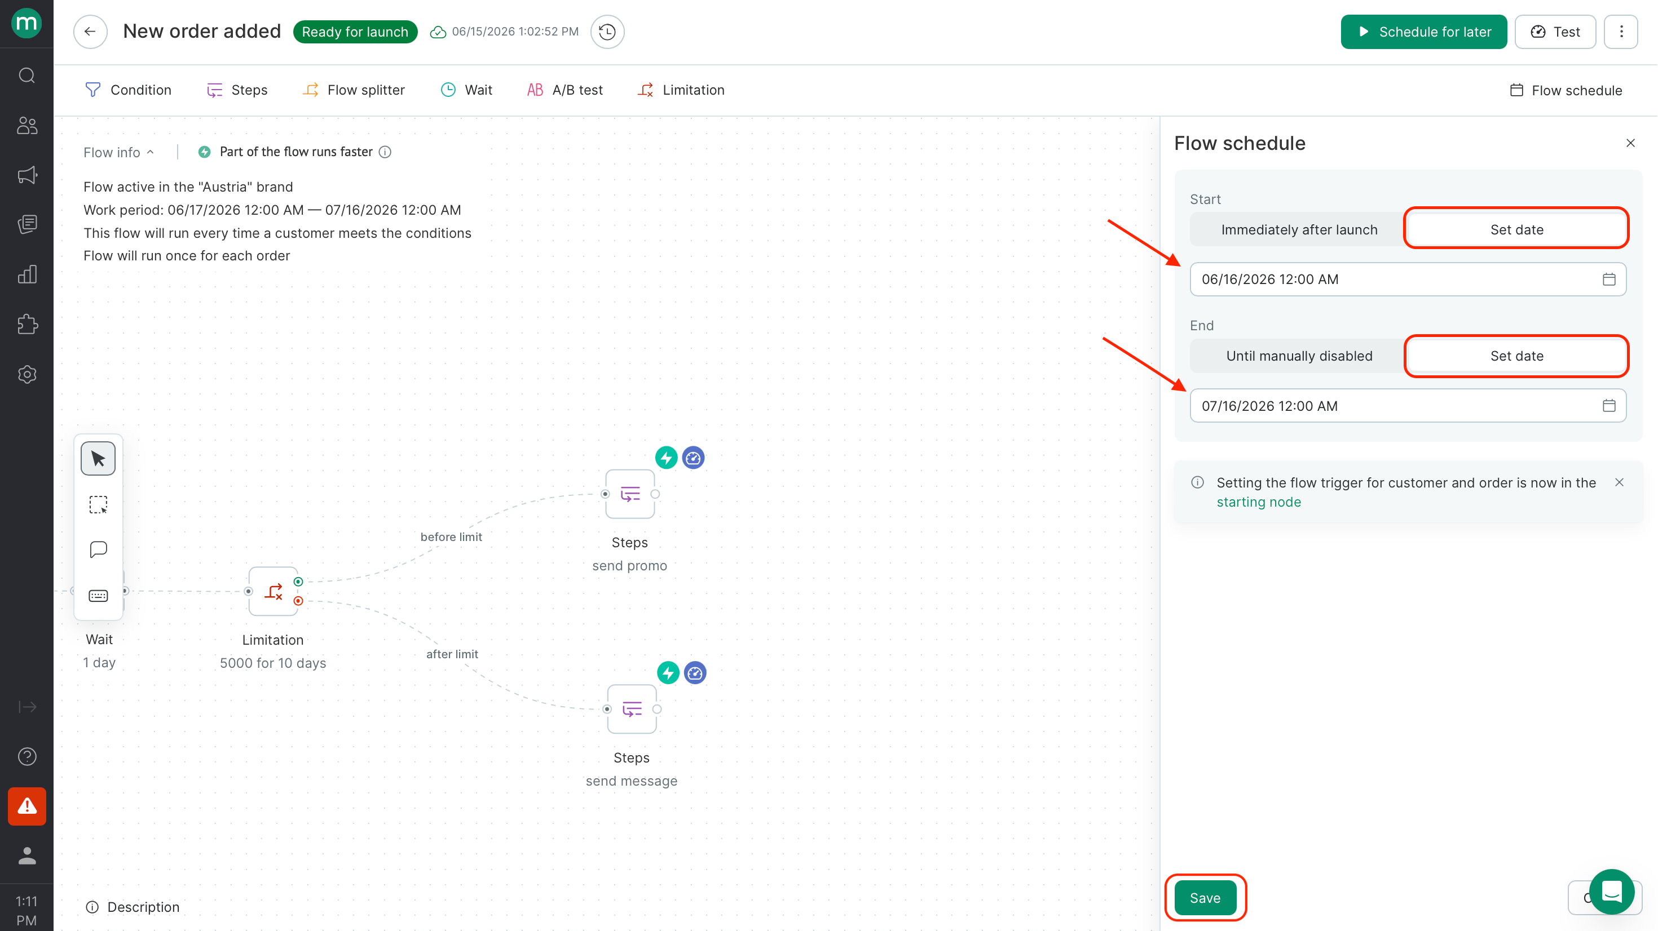Show info tooltip about faster flow
Screen dimensions: 1658x931
(x=385, y=152)
